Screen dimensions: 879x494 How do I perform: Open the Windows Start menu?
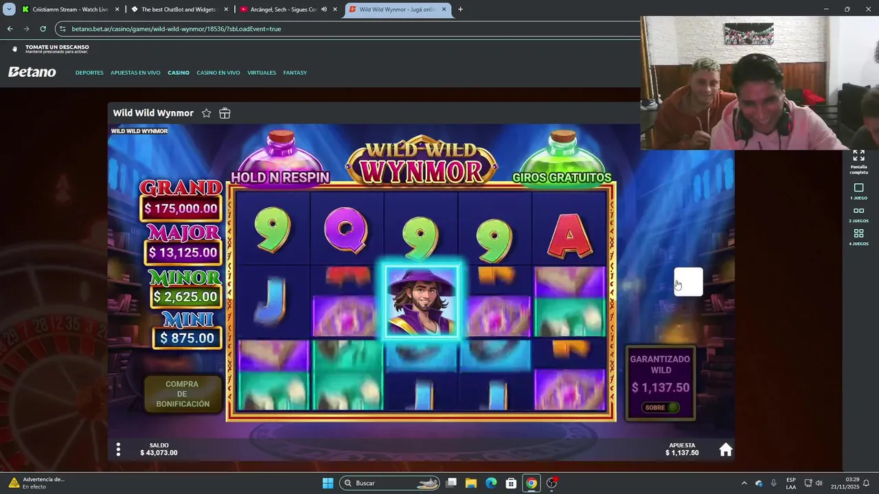click(328, 483)
